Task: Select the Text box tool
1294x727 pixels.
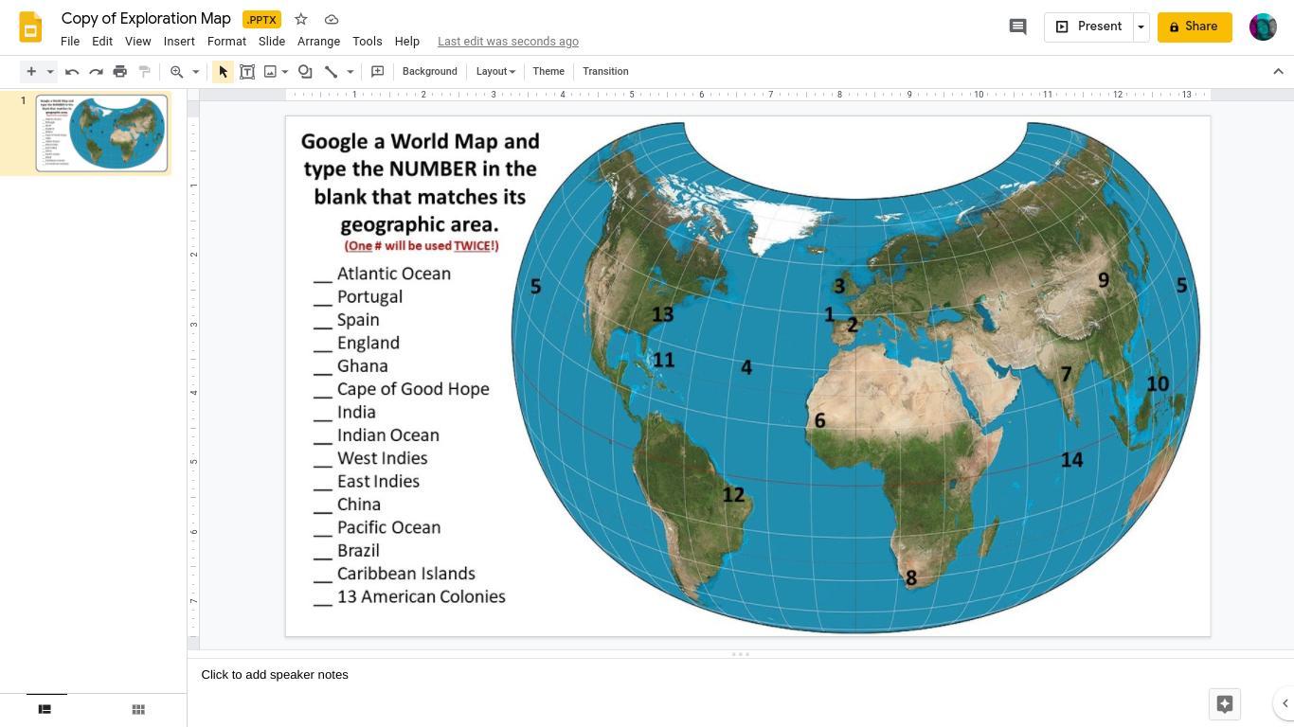Action: click(247, 72)
